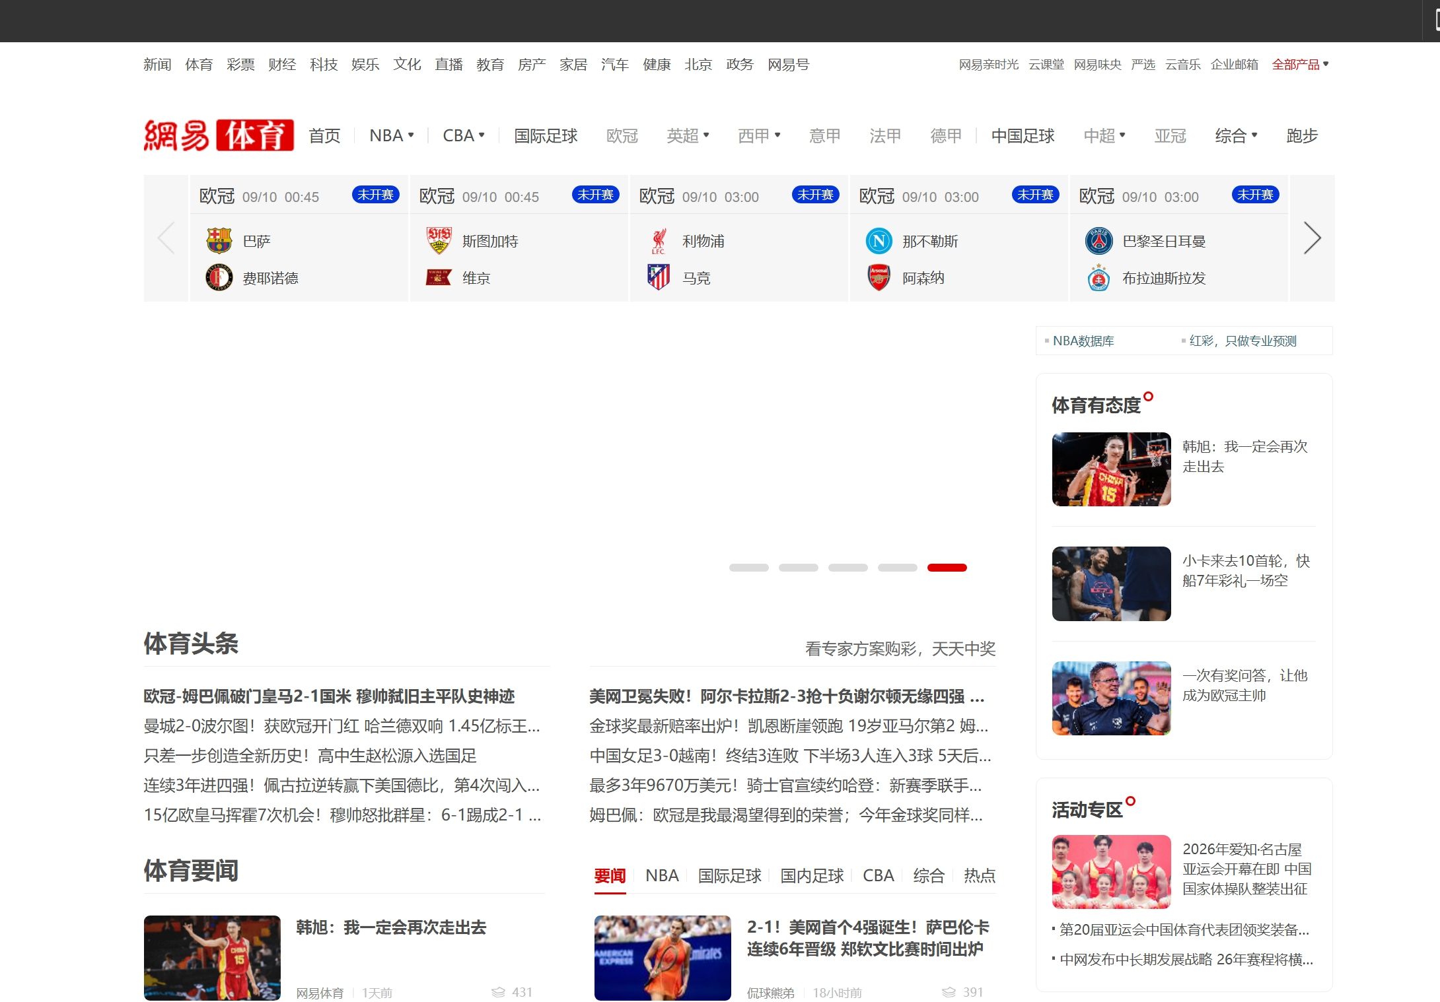Open 欧冠 in the main navigation

(622, 135)
